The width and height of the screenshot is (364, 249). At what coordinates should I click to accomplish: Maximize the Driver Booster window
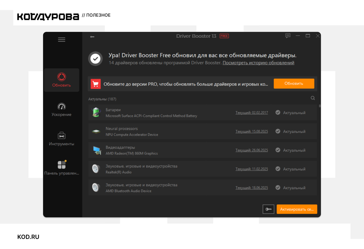[308, 36]
